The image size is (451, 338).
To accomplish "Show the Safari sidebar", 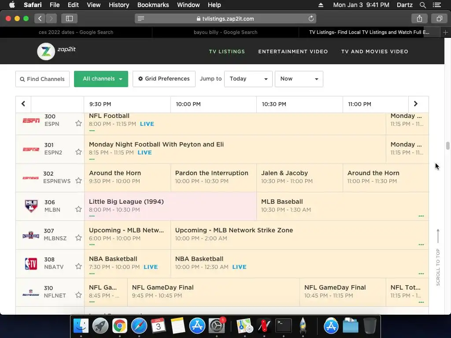I will [x=69, y=18].
